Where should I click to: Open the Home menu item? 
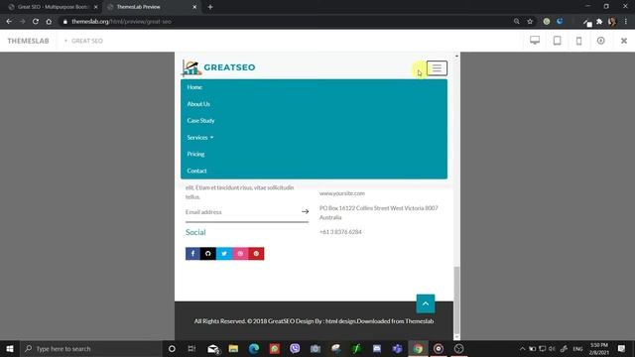click(x=194, y=87)
